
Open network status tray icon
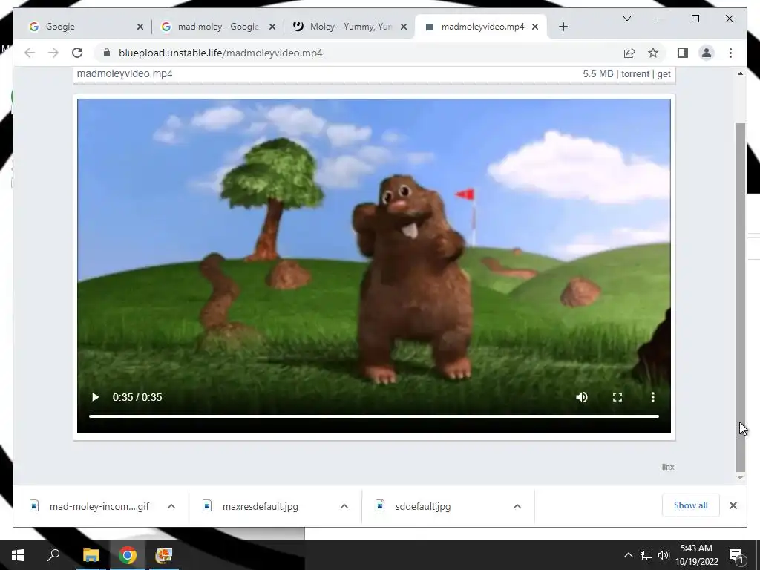point(646,555)
